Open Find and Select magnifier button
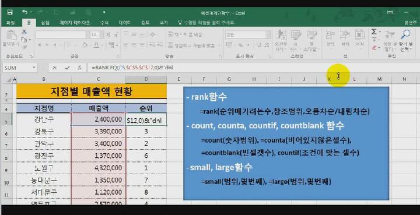This screenshot has width=420, height=215. 406,41
